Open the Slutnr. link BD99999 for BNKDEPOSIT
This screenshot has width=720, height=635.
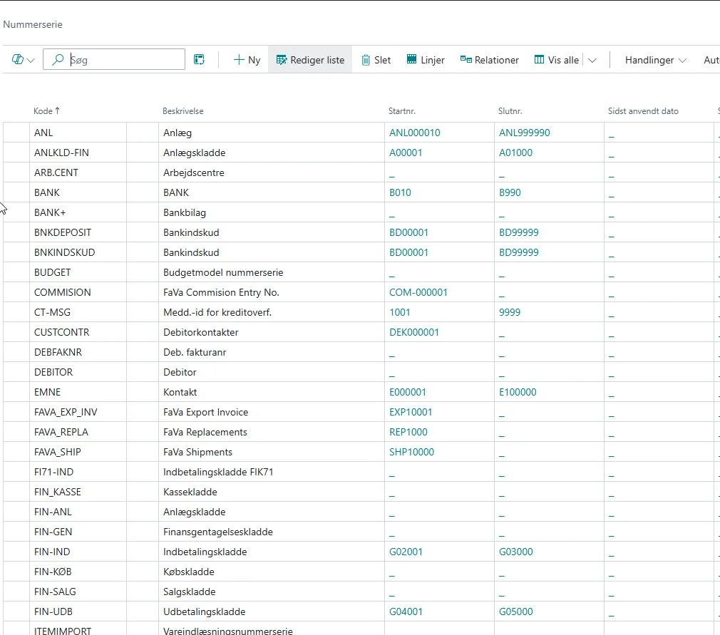click(518, 232)
